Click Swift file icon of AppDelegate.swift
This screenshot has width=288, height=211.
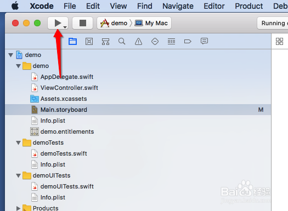(x=35, y=77)
